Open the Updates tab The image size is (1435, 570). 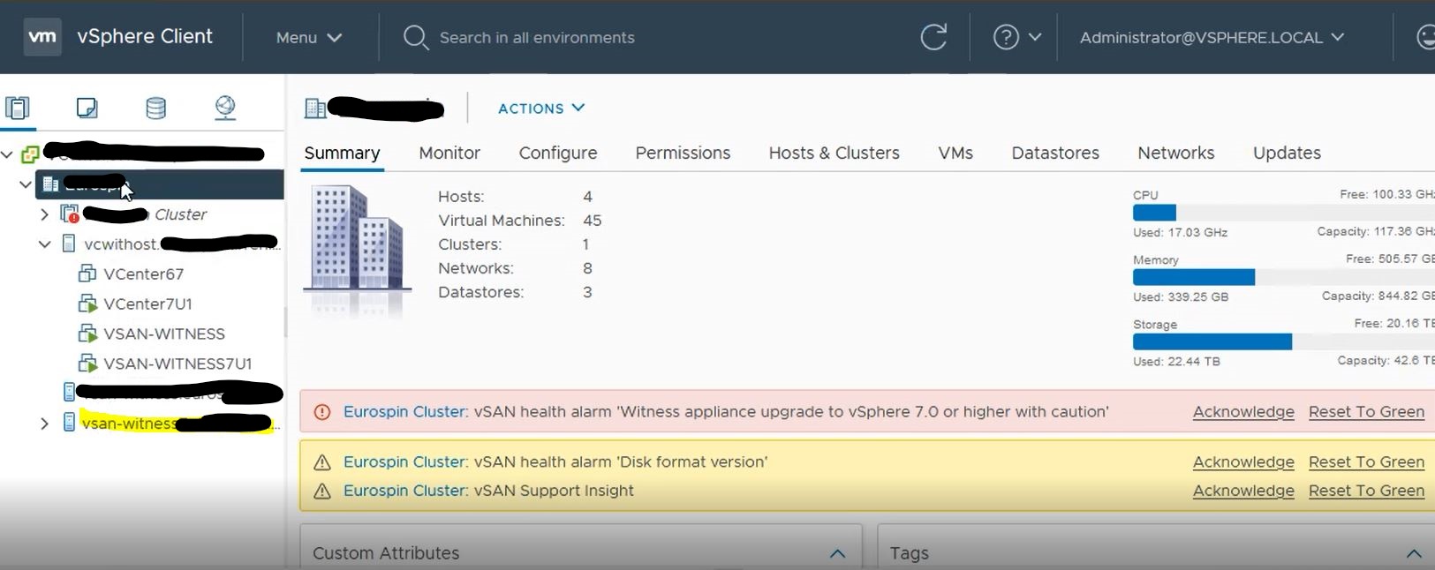point(1287,153)
